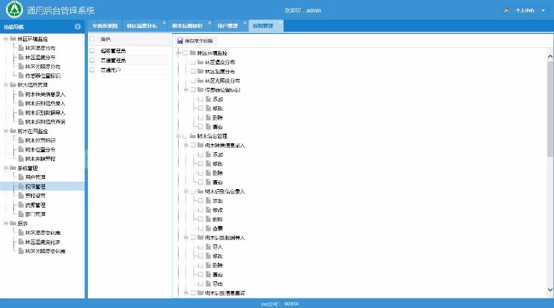Click the save disk icon of 保存菜单权限
Viewport: 554px width, 308px height.
(x=179, y=41)
